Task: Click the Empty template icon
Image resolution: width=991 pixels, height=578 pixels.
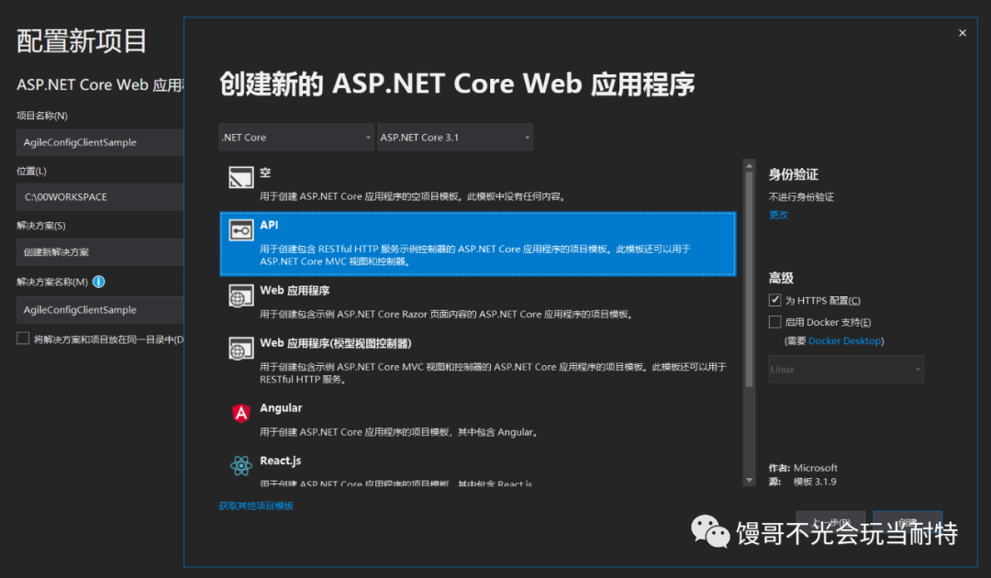Action: coord(240,177)
